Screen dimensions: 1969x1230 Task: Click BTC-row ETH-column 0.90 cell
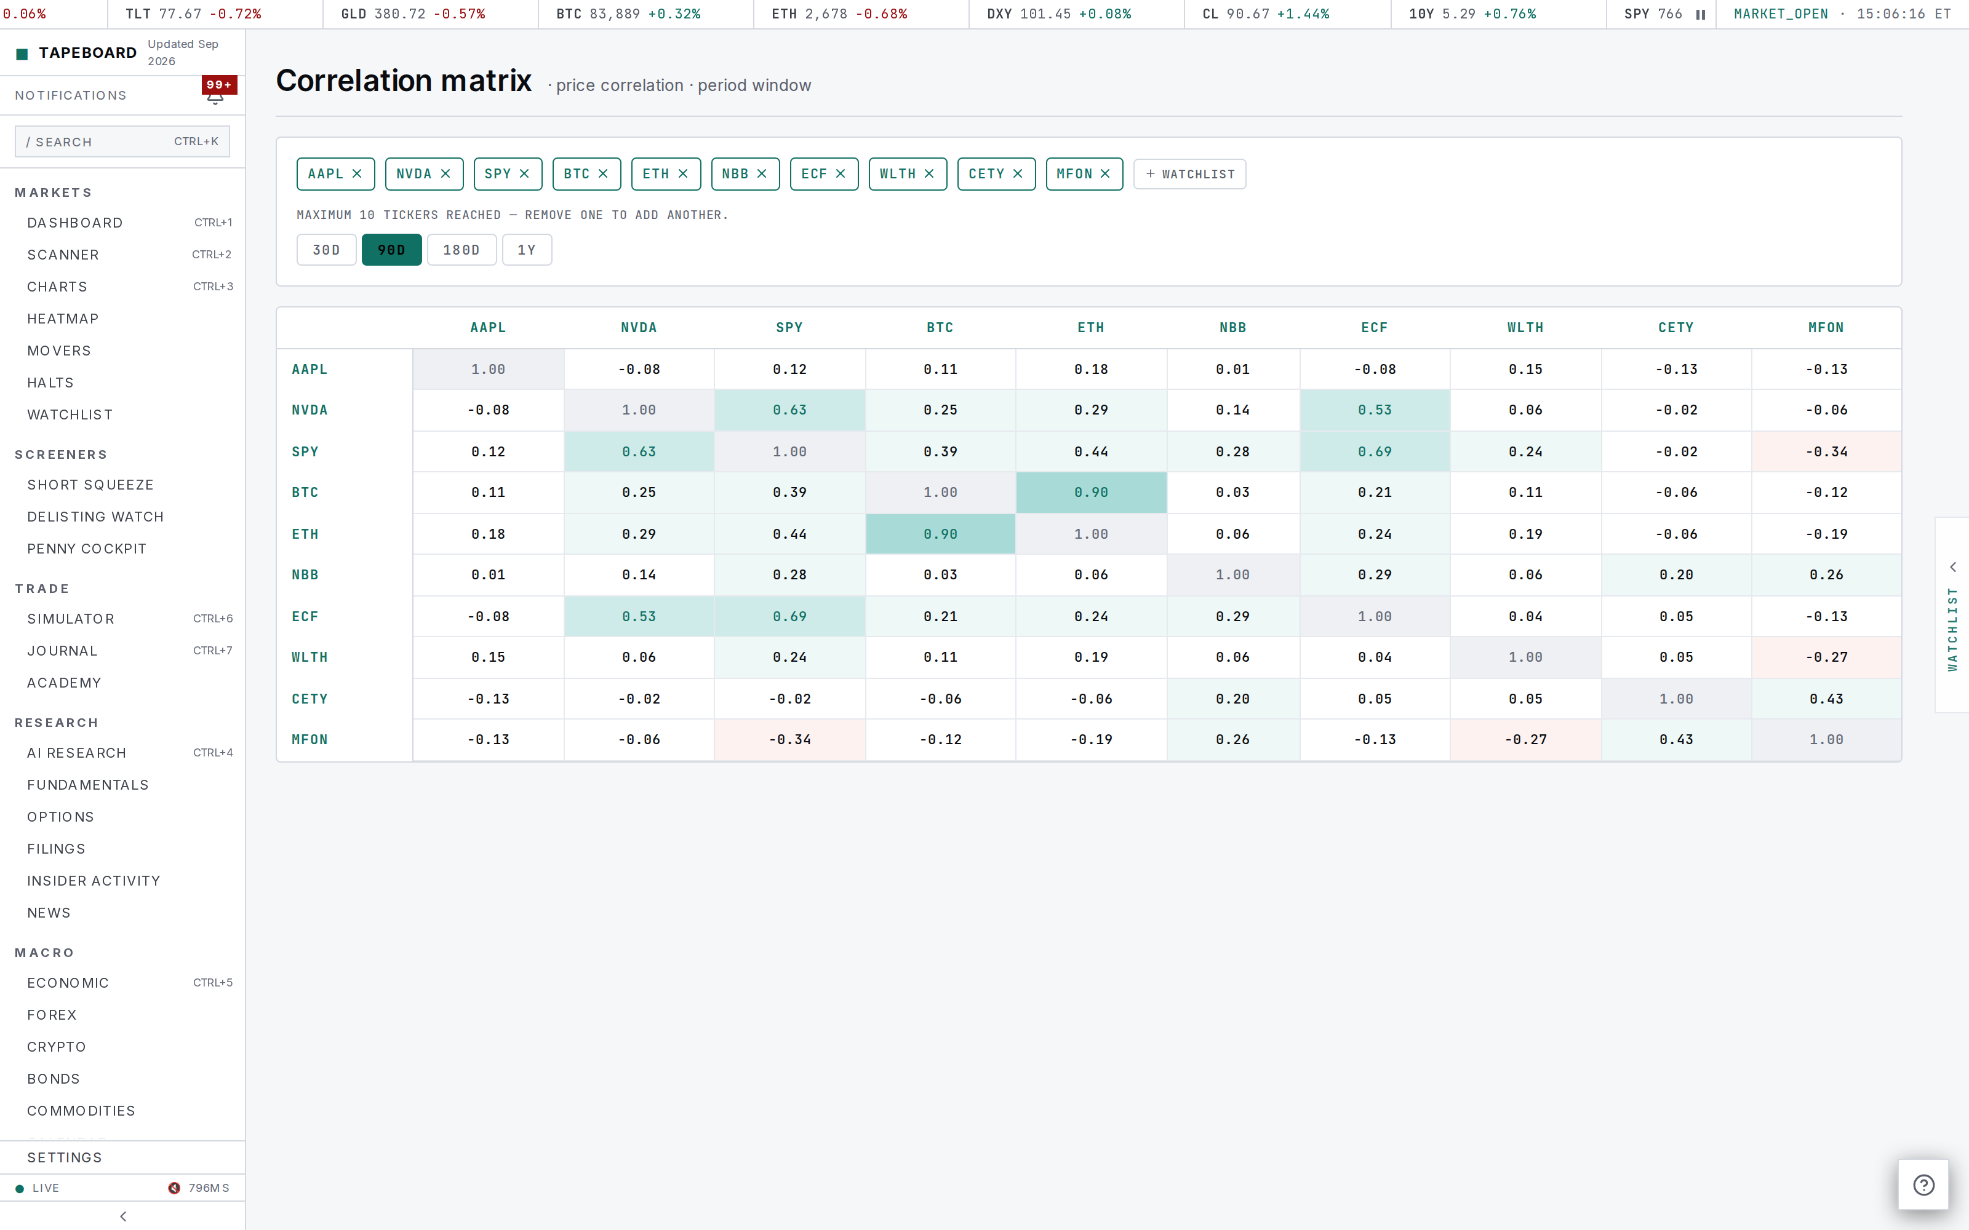click(1091, 492)
